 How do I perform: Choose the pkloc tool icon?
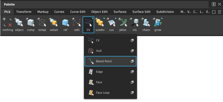pos(123,24)
